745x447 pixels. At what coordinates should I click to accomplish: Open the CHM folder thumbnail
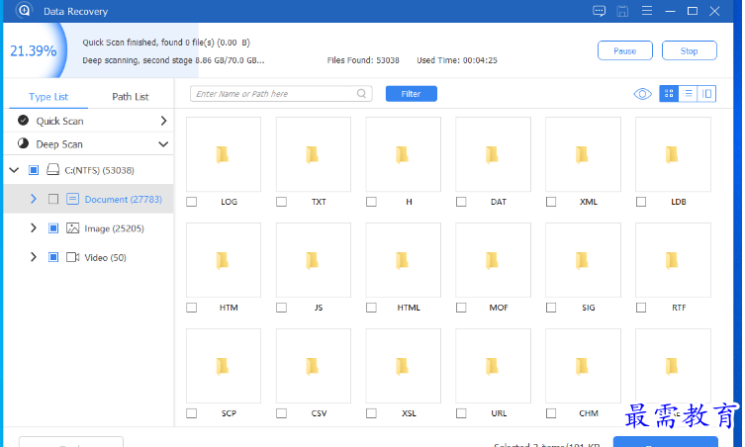[x=583, y=366]
